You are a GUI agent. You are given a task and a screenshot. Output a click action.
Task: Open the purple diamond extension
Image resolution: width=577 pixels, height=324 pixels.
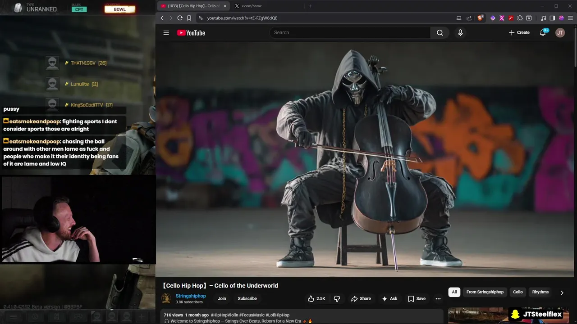(493, 18)
